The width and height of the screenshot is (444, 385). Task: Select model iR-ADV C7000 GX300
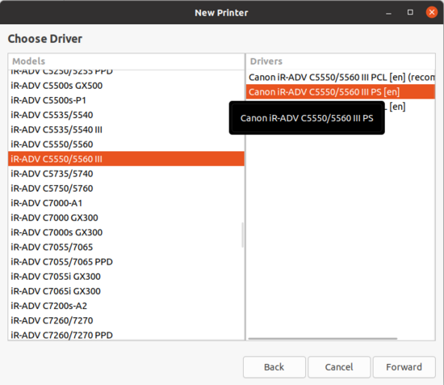(x=126, y=218)
